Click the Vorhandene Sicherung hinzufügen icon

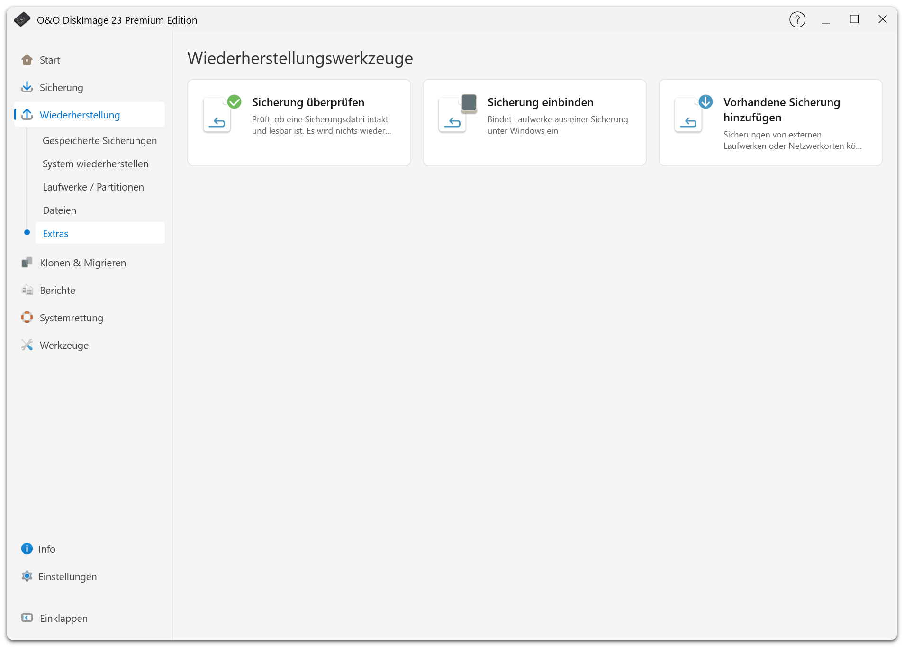tap(694, 114)
